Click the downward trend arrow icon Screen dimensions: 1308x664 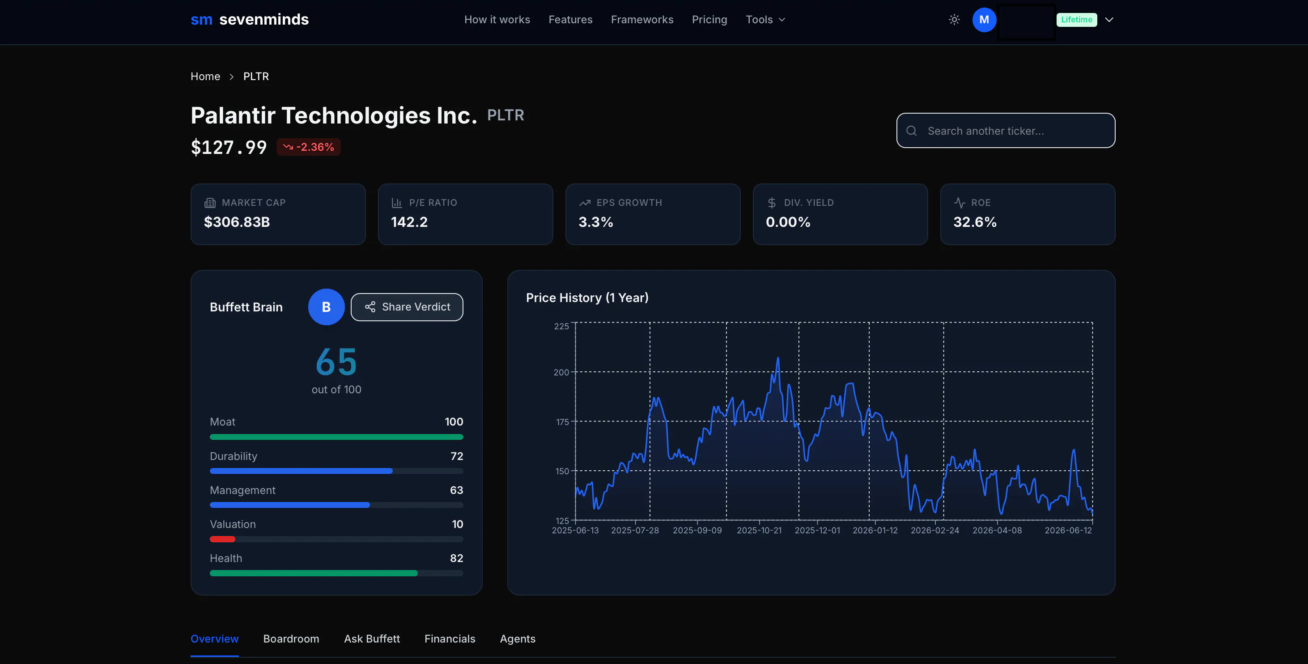(x=288, y=147)
